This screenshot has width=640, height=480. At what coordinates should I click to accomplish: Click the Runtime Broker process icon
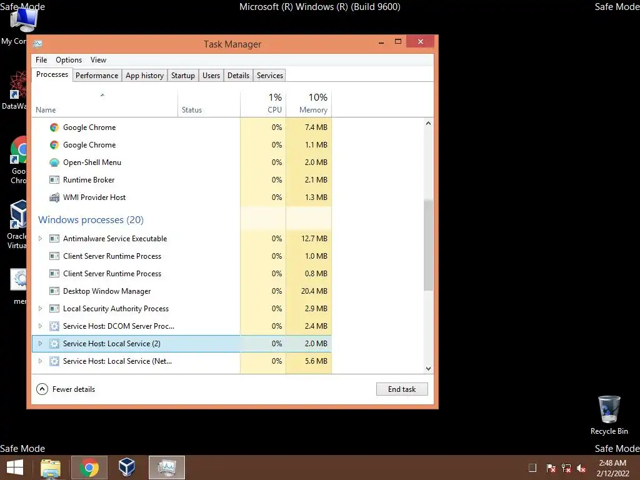(54, 179)
